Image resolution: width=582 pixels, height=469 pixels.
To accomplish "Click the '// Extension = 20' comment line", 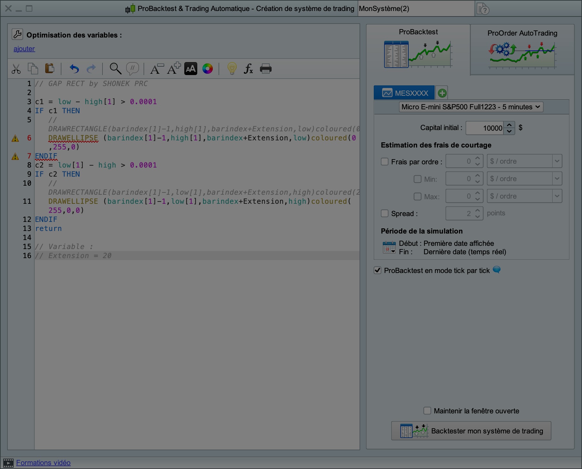I will pos(73,256).
